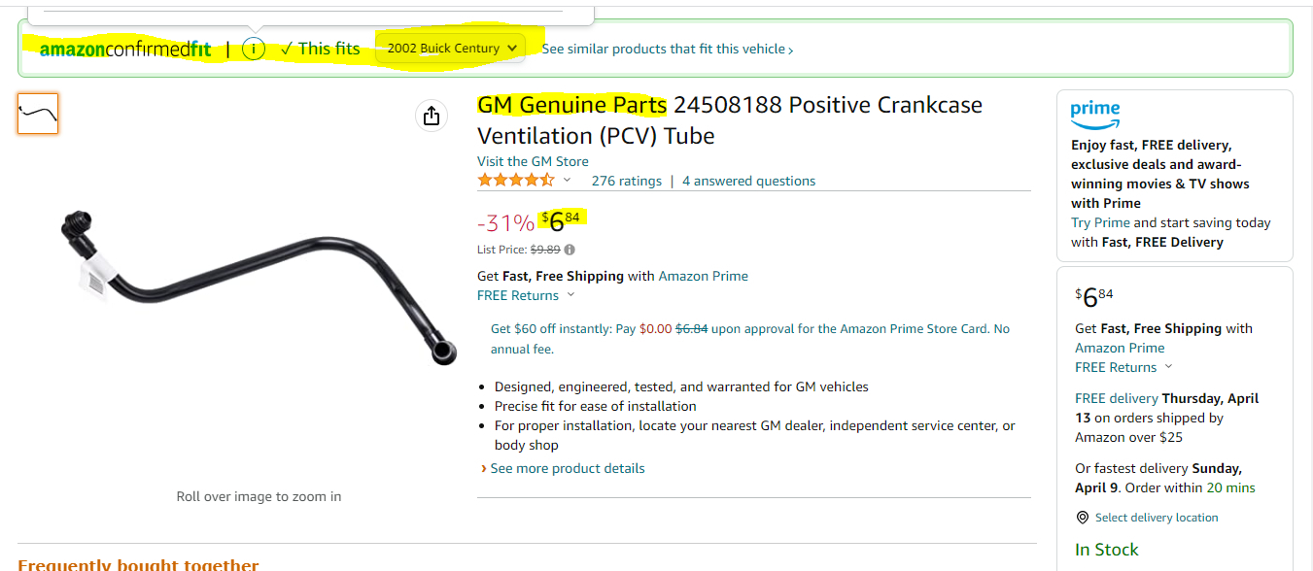Expand the star ratings breakdown chevron

click(568, 181)
